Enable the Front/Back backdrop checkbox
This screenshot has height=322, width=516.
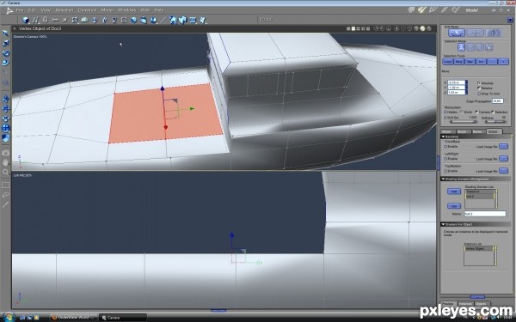[445, 146]
